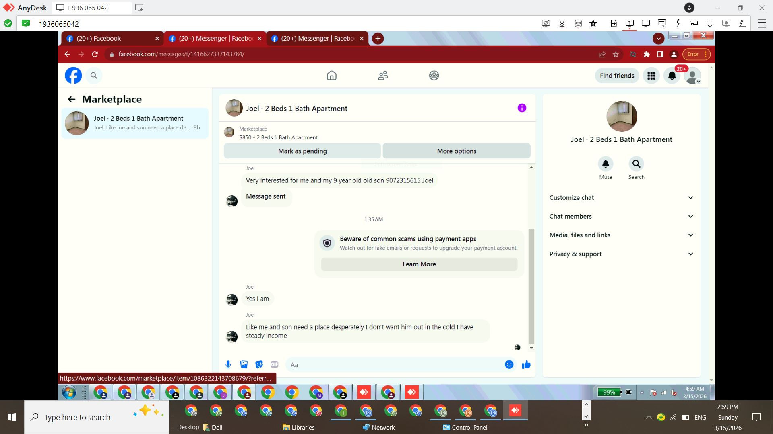Click the Facebook logo
The height and width of the screenshot is (434, 773).
pyautogui.click(x=73, y=76)
